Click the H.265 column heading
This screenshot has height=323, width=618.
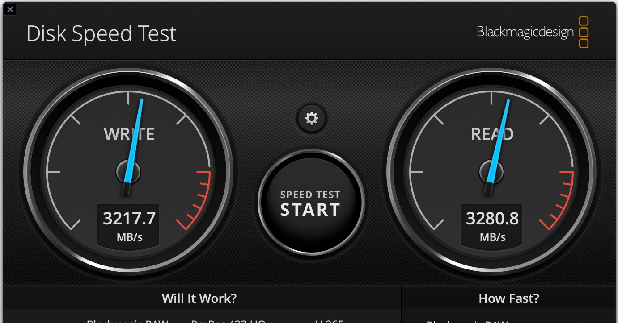click(x=329, y=321)
